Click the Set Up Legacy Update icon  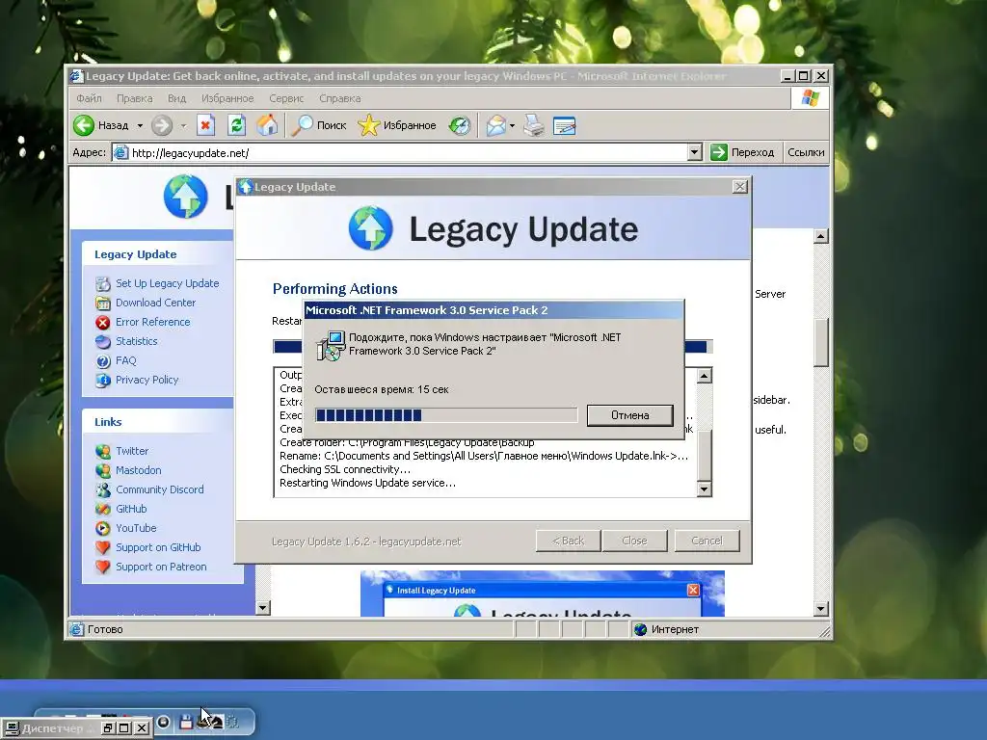[102, 284]
